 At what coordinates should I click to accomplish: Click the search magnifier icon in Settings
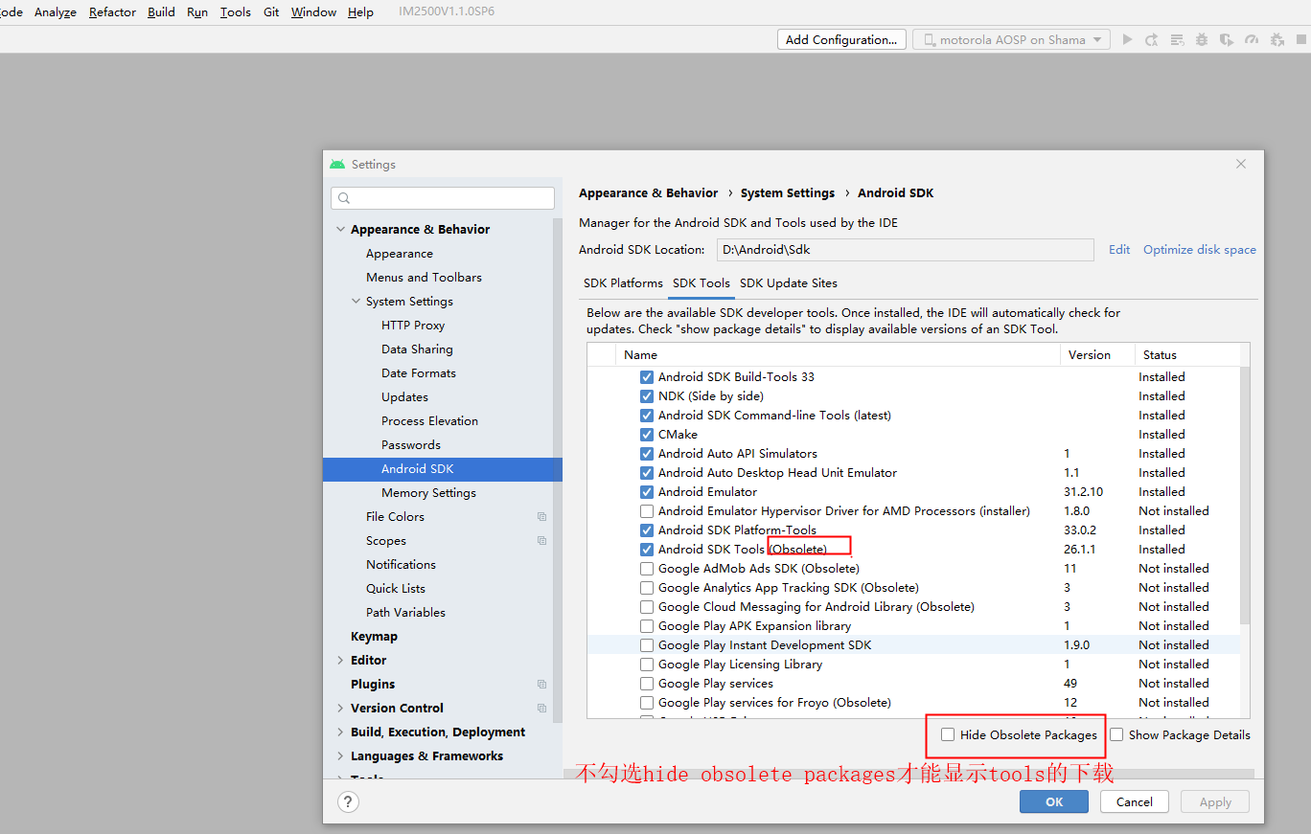pyautogui.click(x=344, y=198)
